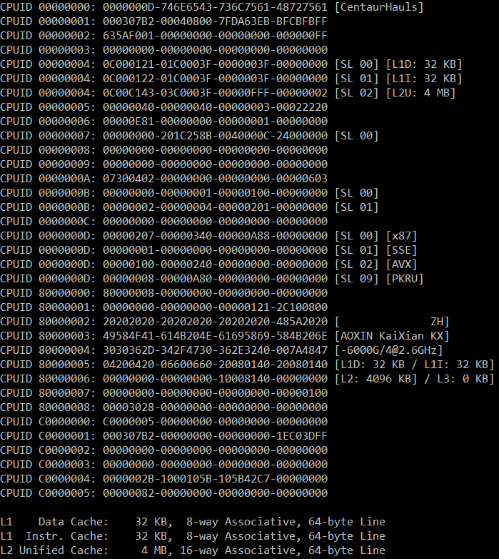Select the CPUID 00000001 value 000307B2

coord(128,21)
